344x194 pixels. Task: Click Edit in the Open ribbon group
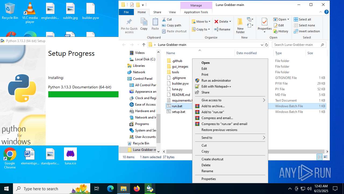(279, 25)
